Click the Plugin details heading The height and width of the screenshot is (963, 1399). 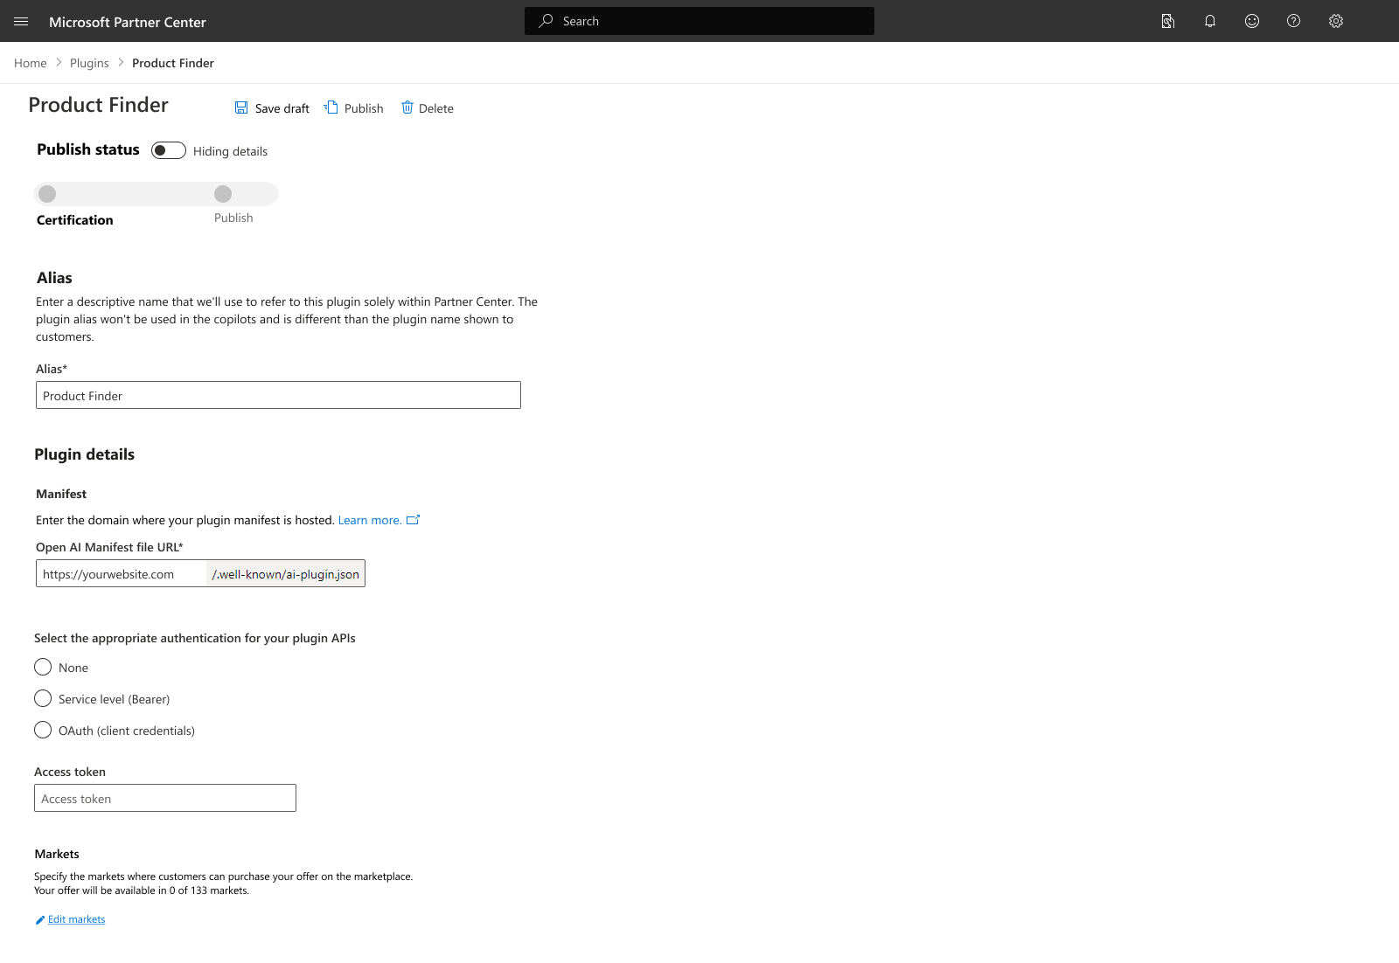point(84,454)
